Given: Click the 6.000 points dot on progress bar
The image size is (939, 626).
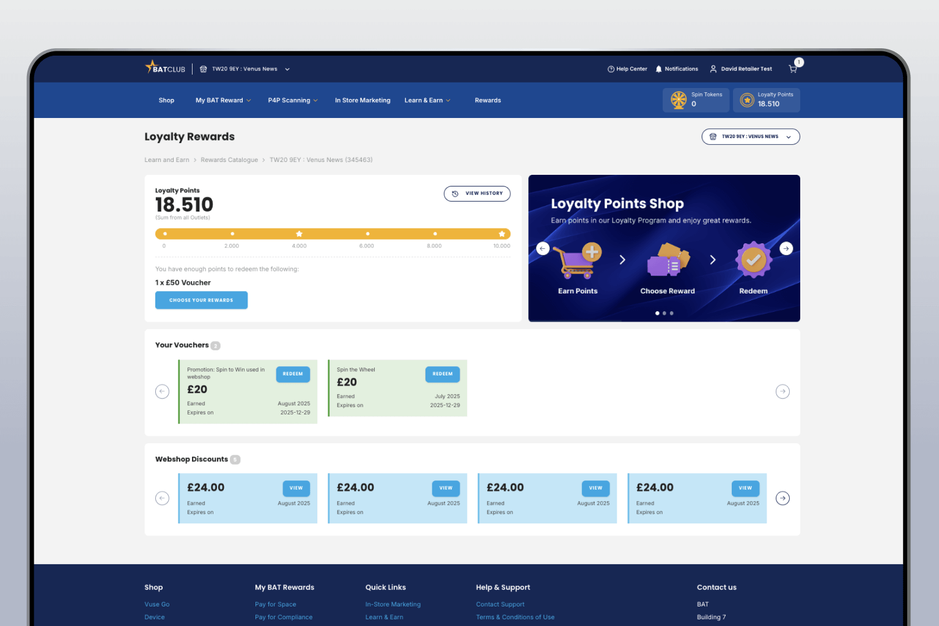Looking at the screenshot, I should click(367, 234).
